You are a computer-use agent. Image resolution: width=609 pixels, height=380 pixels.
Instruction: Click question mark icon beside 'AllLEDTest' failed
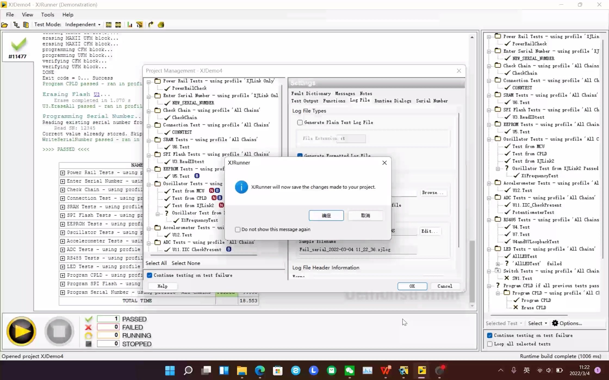[x=507, y=263]
